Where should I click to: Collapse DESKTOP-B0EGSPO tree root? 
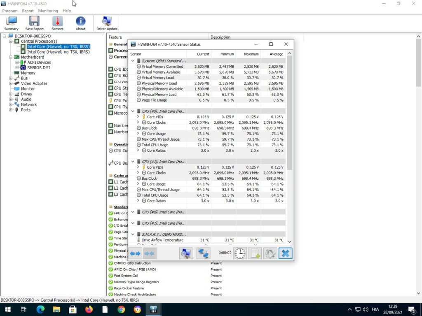(5, 36)
